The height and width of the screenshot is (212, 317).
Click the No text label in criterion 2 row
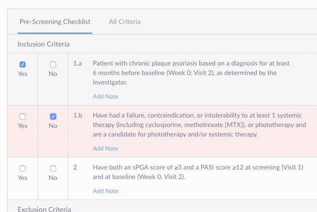[53, 178]
